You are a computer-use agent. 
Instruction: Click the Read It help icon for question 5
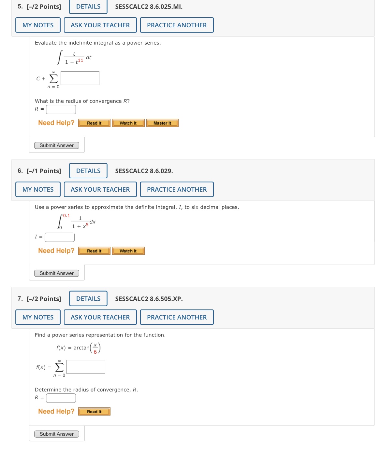(94, 123)
